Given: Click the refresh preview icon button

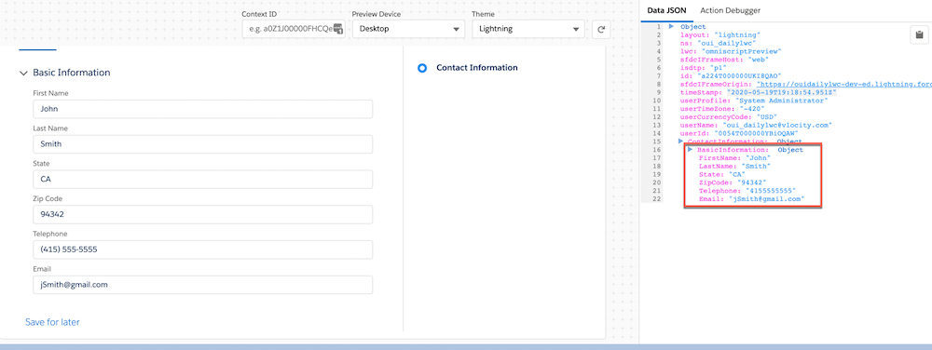Looking at the screenshot, I should (x=601, y=29).
